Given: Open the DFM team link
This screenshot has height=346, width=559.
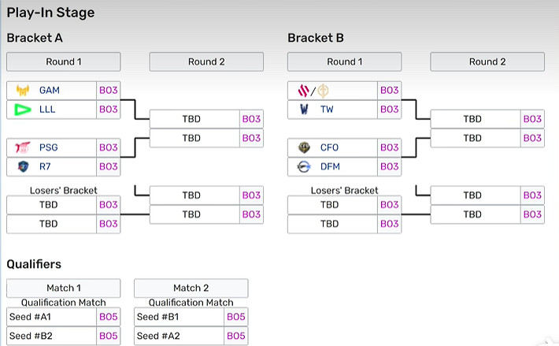Looking at the screenshot, I should [x=330, y=166].
